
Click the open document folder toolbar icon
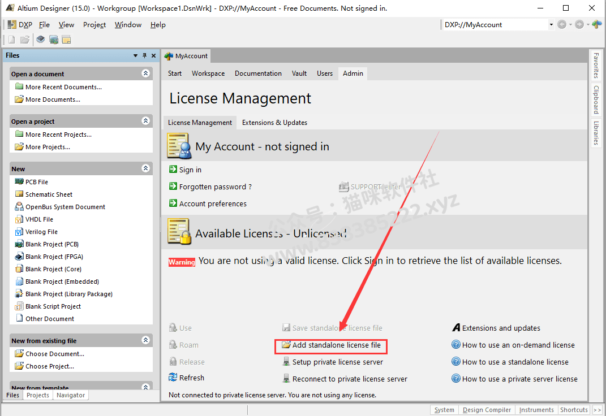click(x=25, y=40)
